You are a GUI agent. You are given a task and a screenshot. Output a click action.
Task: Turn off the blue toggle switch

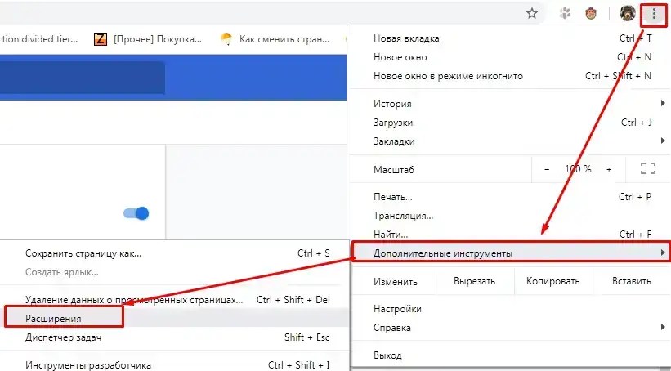[x=136, y=213]
